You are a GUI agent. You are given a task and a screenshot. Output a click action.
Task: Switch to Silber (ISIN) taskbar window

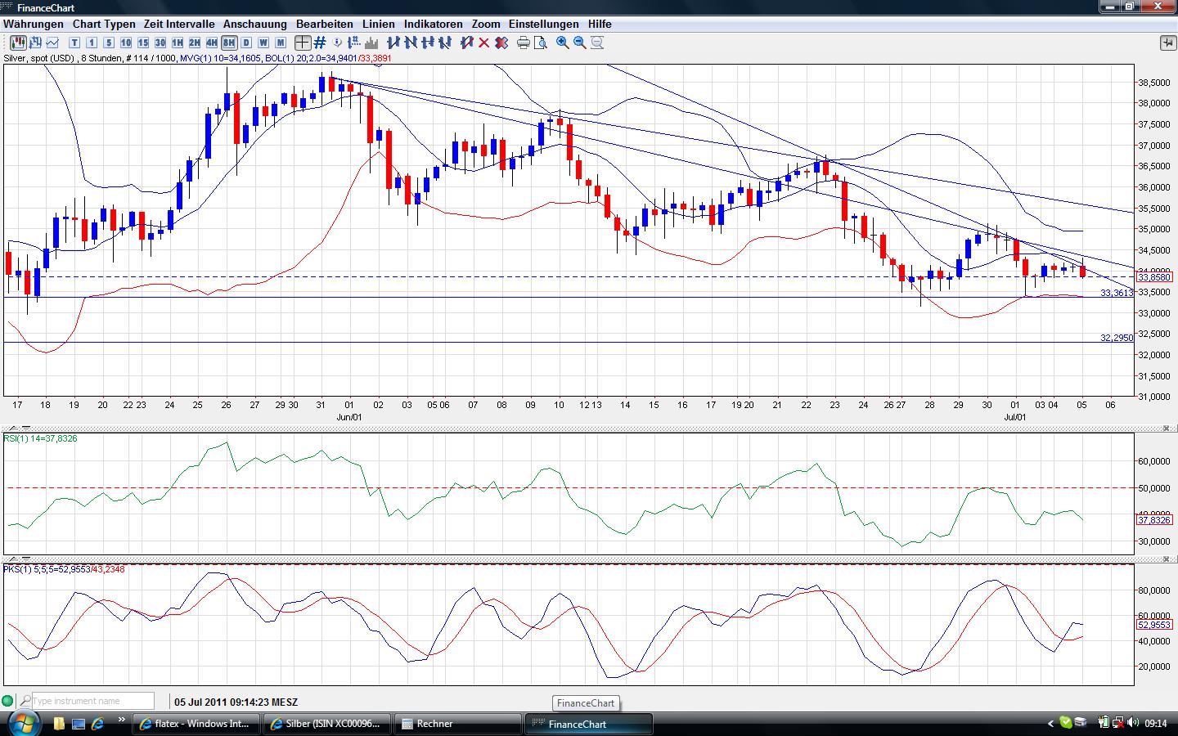pyautogui.click(x=328, y=724)
